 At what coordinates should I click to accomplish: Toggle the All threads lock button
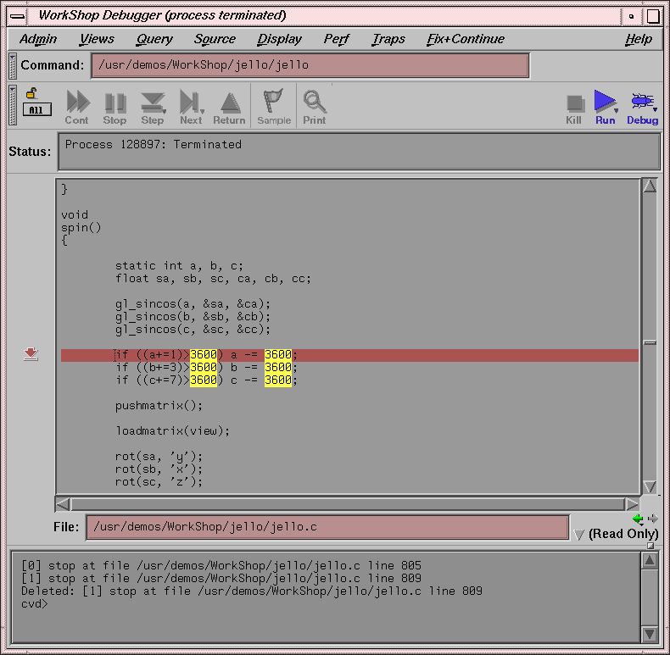[36, 104]
